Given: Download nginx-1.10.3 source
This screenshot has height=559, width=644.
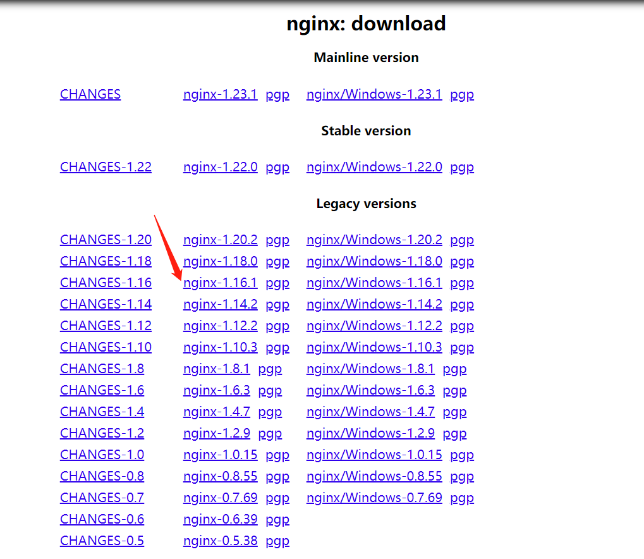Looking at the screenshot, I should [x=220, y=347].
